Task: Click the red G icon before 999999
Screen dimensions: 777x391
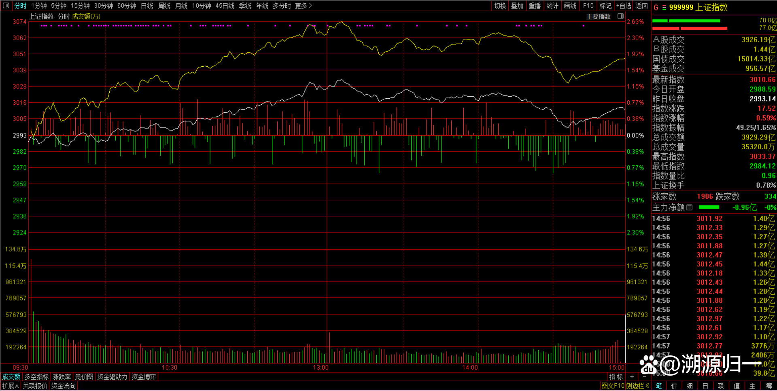Action: pos(656,7)
